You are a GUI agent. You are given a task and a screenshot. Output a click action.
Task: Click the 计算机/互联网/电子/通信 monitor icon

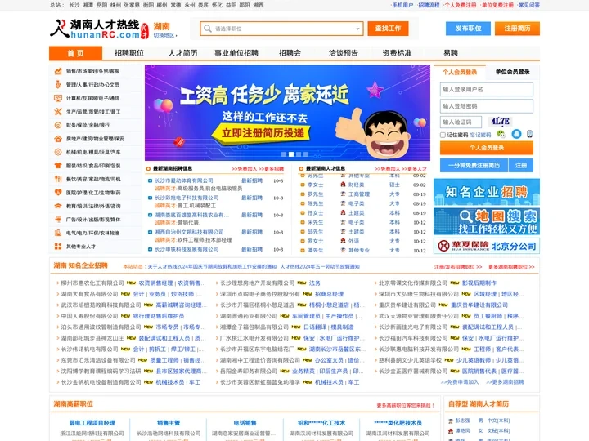point(58,98)
